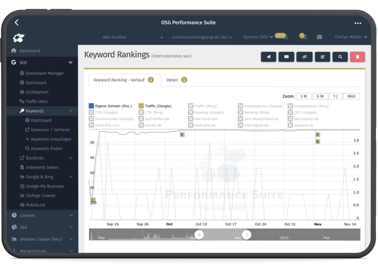378x273 pixels.
Task: Set chart zoom to 3 M
Action: pos(304,96)
